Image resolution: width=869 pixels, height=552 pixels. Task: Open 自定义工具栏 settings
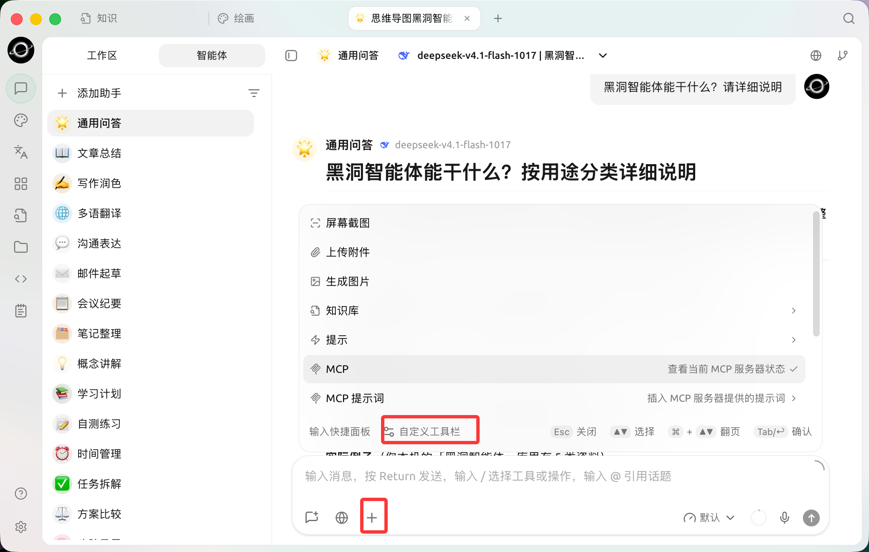click(422, 432)
